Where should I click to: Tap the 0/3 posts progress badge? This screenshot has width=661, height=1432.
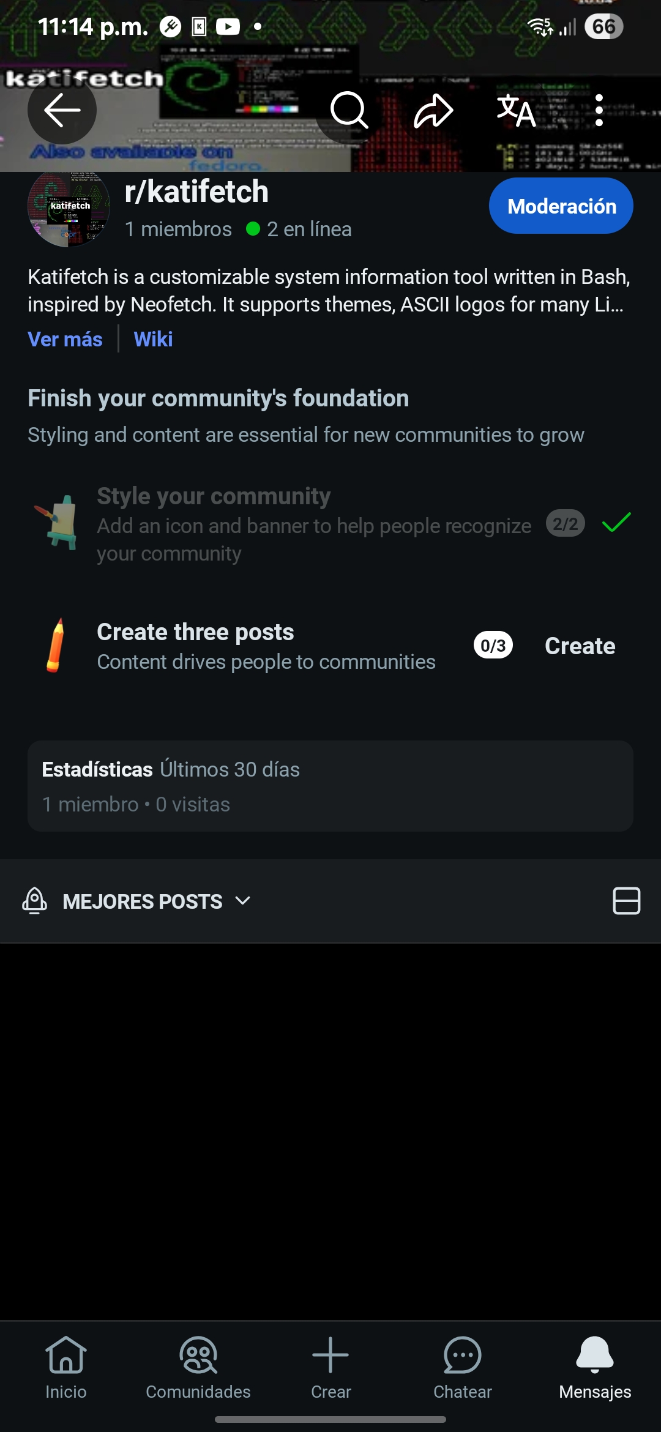point(493,646)
